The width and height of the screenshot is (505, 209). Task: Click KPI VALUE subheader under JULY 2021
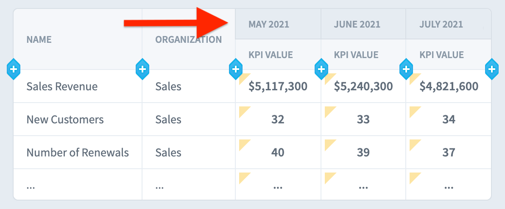pos(441,55)
